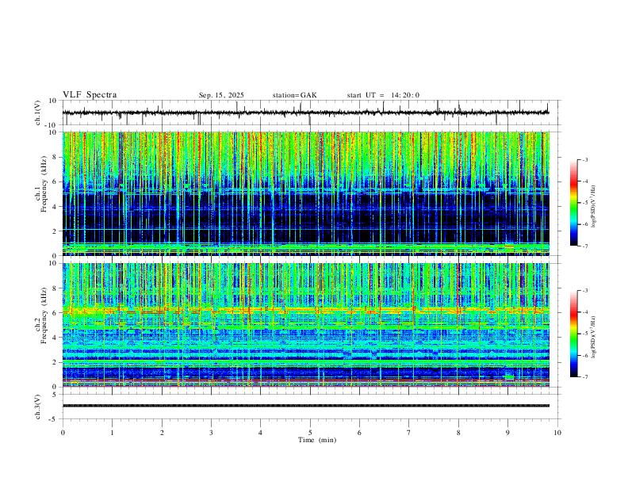
Task: Click the ch.2 PSD color scale bar
Action: click(x=574, y=334)
